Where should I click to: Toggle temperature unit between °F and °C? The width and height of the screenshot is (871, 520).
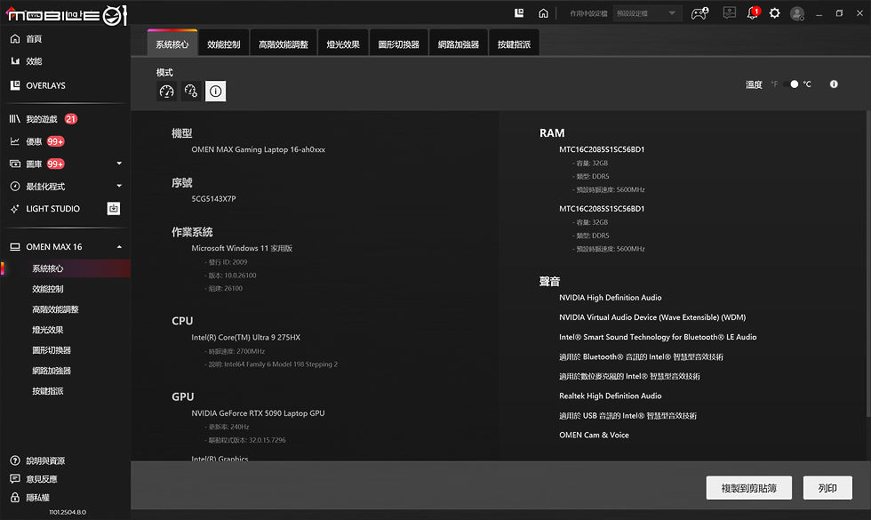(x=791, y=84)
